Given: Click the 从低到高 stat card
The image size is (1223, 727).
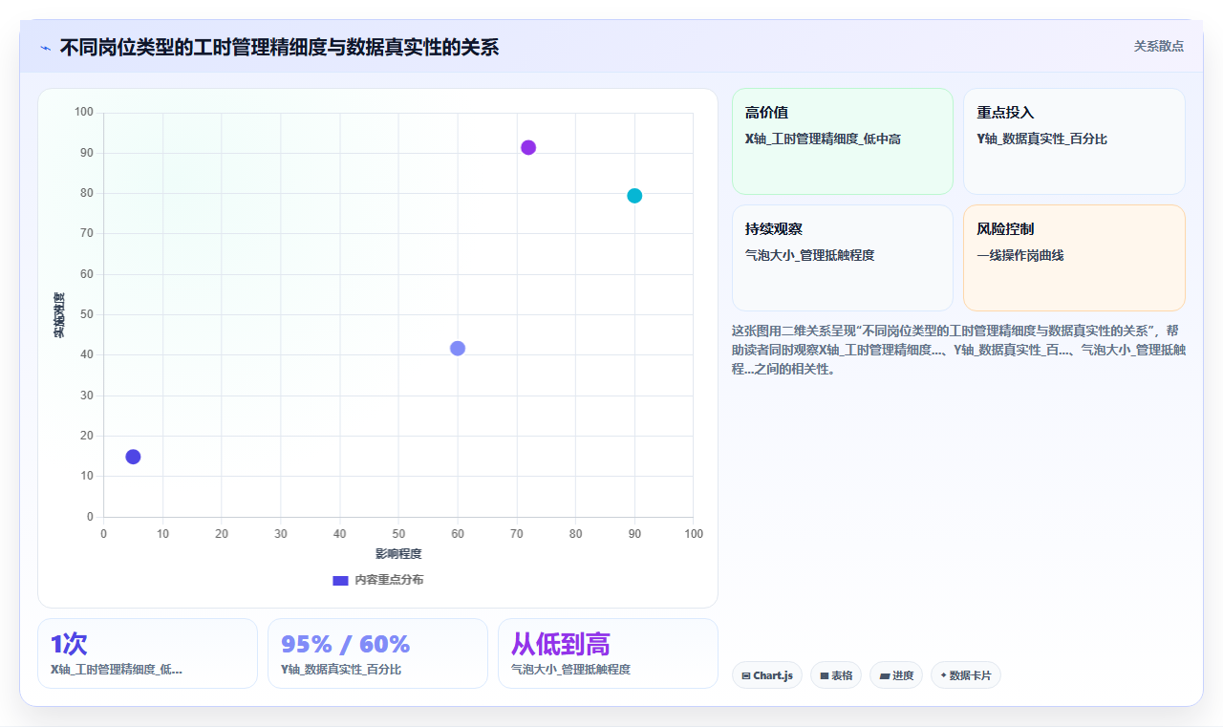Looking at the screenshot, I should [608, 653].
